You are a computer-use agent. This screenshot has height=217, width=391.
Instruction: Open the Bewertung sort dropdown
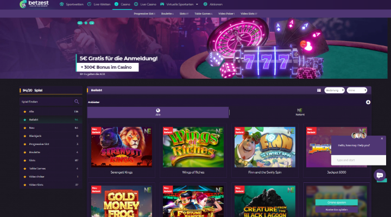[335, 91]
